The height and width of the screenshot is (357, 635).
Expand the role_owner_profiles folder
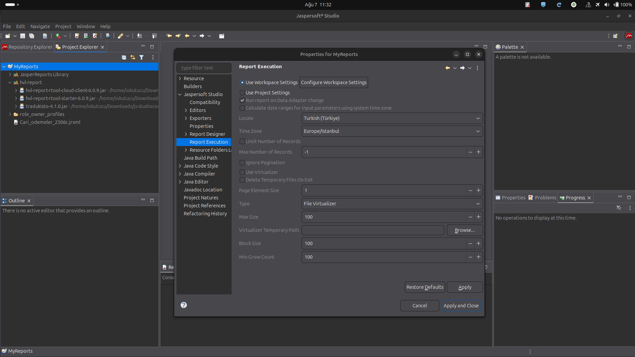[10, 114]
